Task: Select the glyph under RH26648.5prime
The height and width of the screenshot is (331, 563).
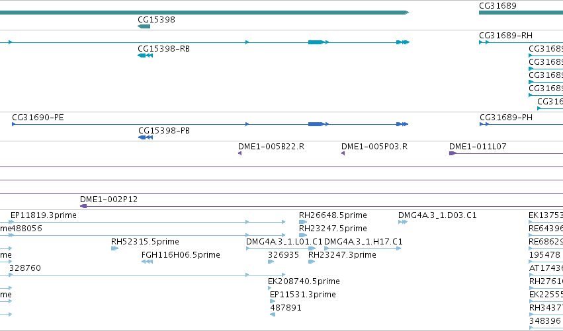Action: tap(303, 222)
